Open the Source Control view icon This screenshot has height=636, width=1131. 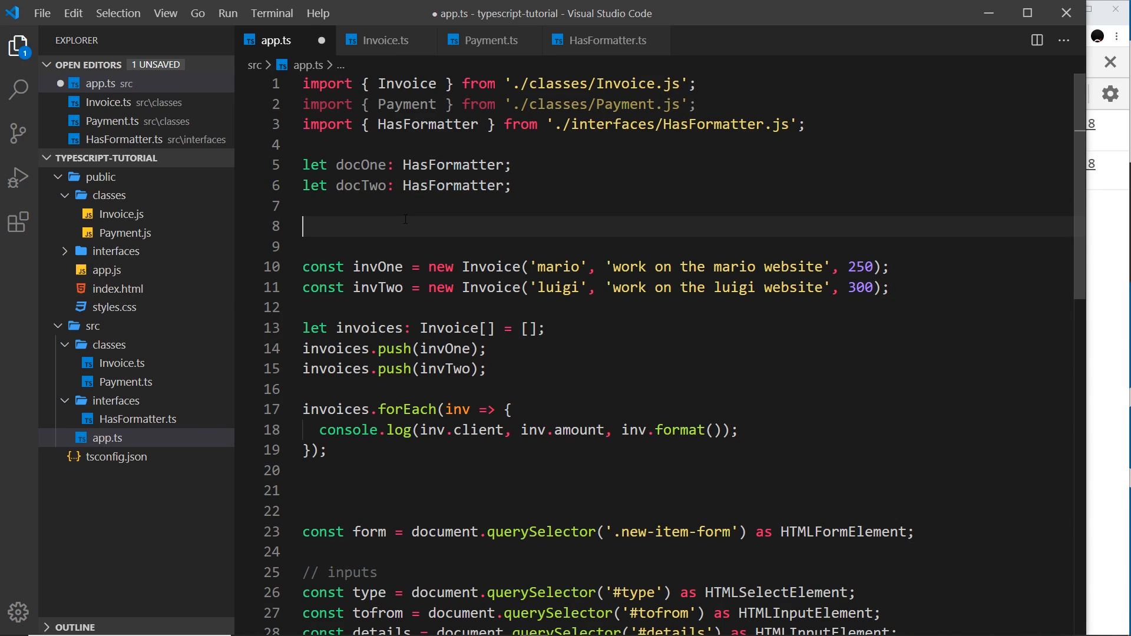[x=19, y=133]
